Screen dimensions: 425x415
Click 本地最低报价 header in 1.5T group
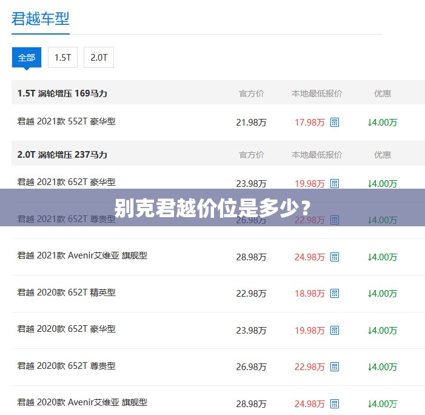point(317,94)
